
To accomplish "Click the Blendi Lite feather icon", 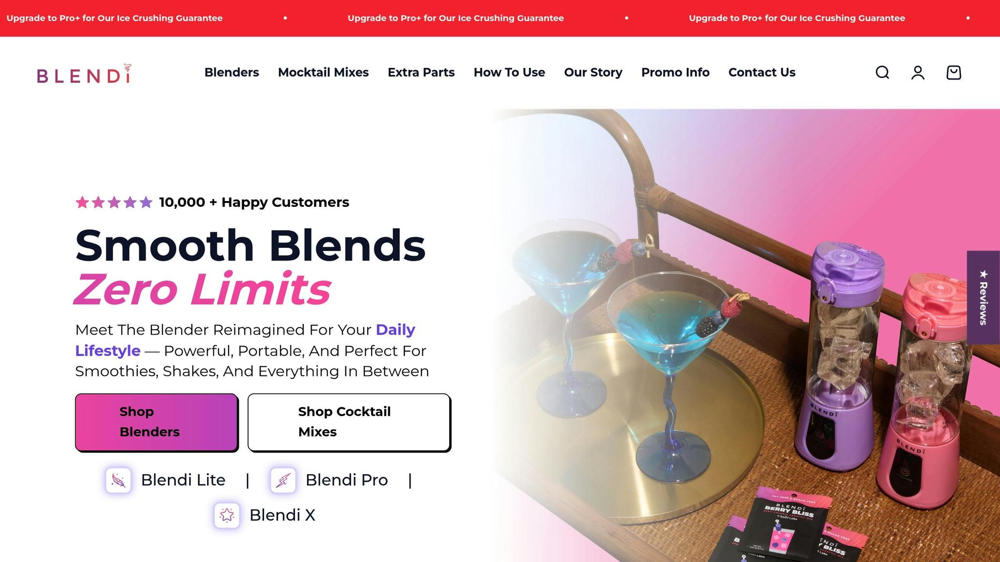I will (x=118, y=480).
